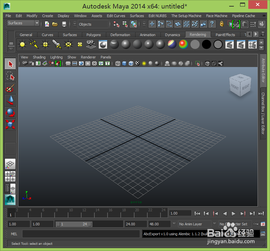Expand hidden menus double chevron
Image resolution: width=270 pixels, height=251 pixels.
pos(264,16)
